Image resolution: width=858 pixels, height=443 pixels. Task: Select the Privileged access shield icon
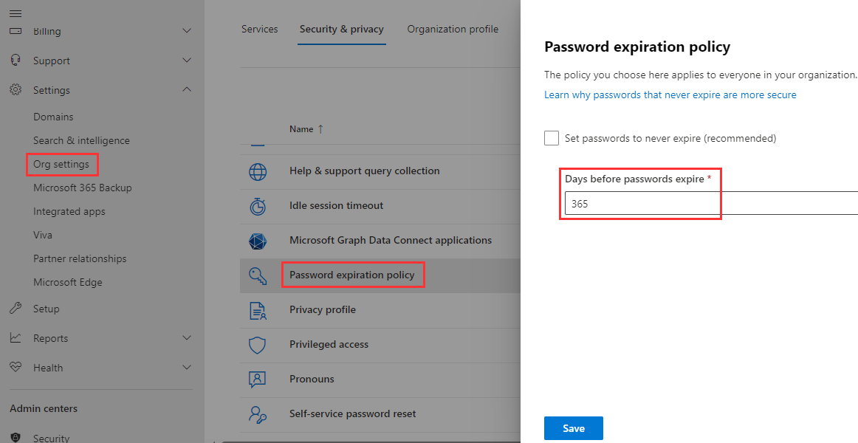click(x=258, y=344)
